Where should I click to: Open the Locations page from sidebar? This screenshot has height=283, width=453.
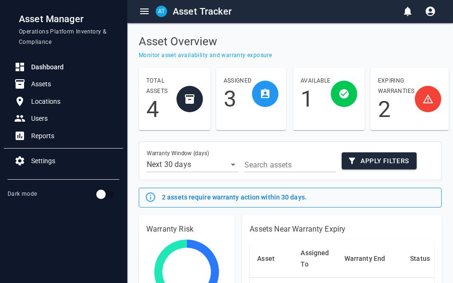click(x=45, y=101)
